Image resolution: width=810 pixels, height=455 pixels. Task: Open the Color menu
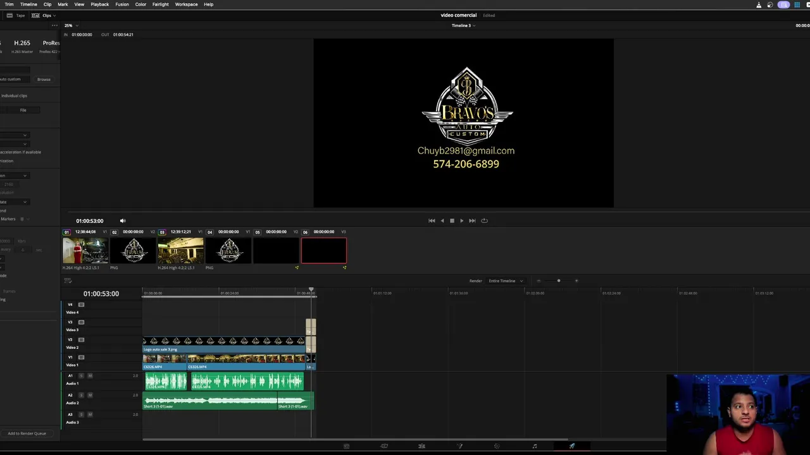coord(140,4)
